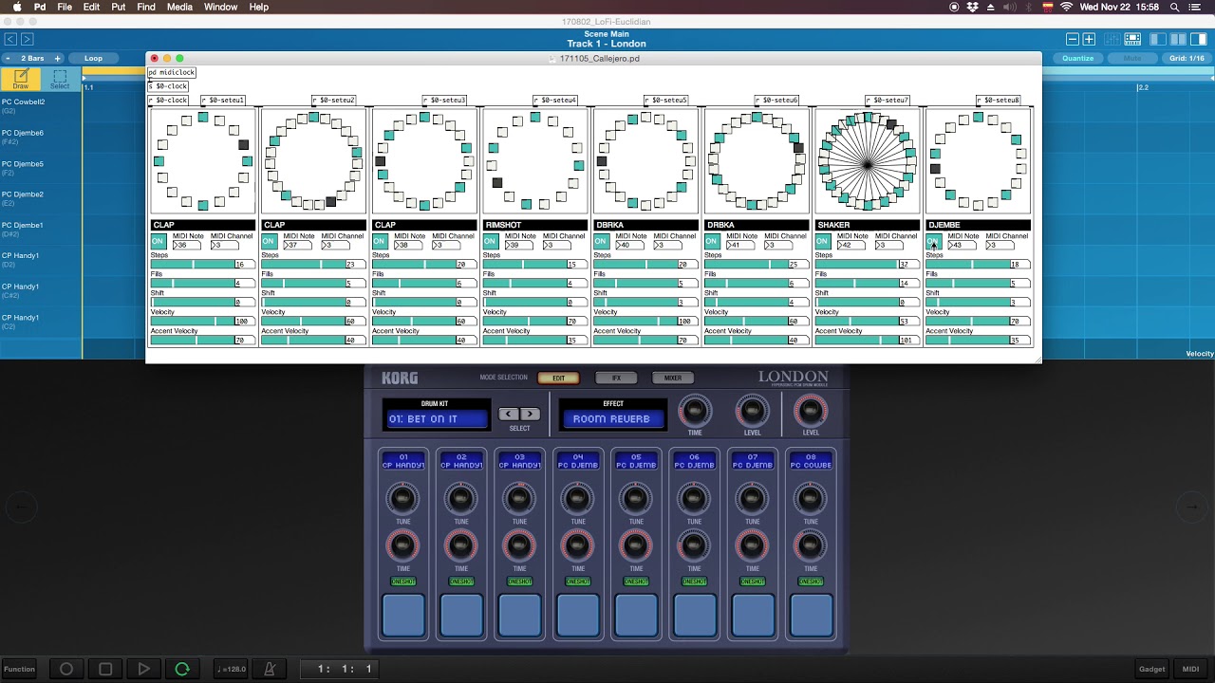The height and width of the screenshot is (683, 1215).
Task: Open the Window menu
Action: click(221, 7)
